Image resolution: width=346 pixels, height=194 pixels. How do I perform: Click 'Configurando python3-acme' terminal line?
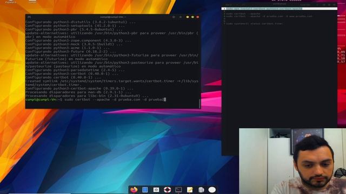click(x=67, y=48)
